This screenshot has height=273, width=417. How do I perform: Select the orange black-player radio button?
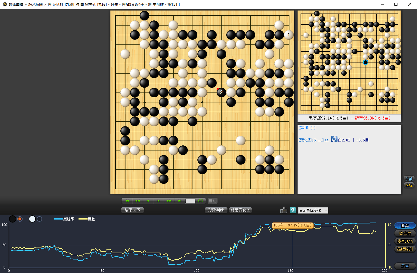tap(20, 219)
